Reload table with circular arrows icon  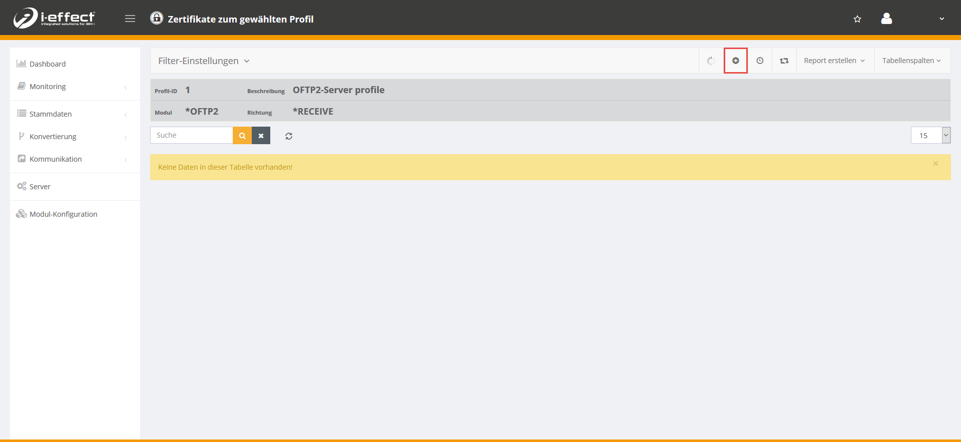point(289,136)
